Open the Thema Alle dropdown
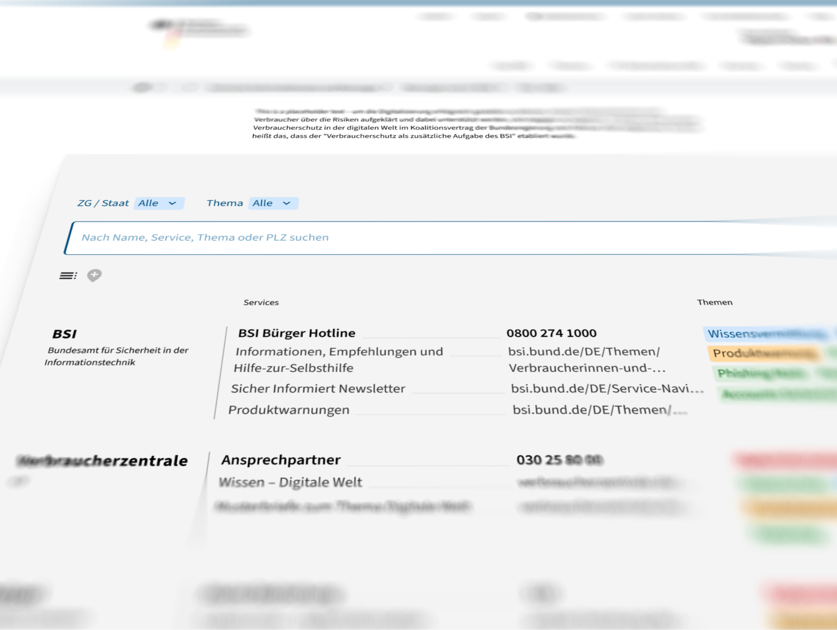This screenshot has height=630, width=837. (273, 203)
